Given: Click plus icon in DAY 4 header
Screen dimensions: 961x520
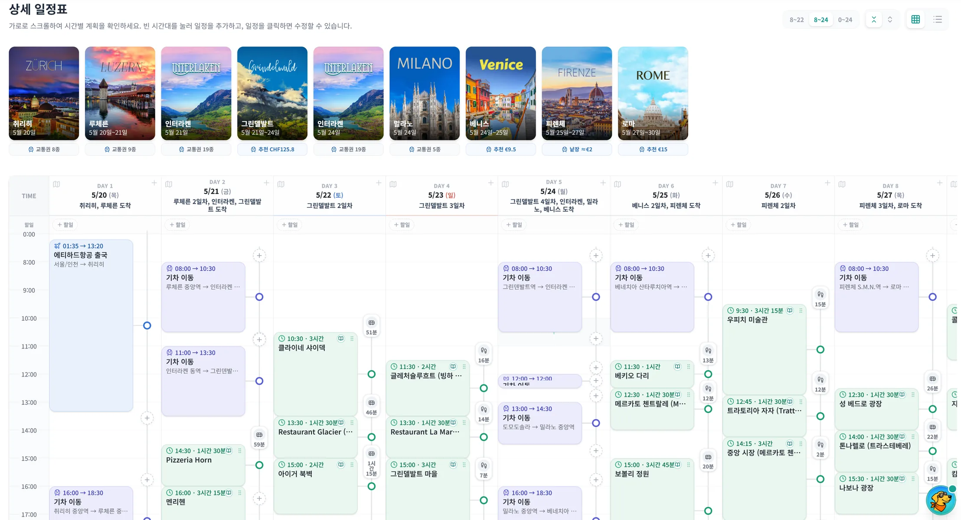Looking at the screenshot, I should [x=491, y=183].
